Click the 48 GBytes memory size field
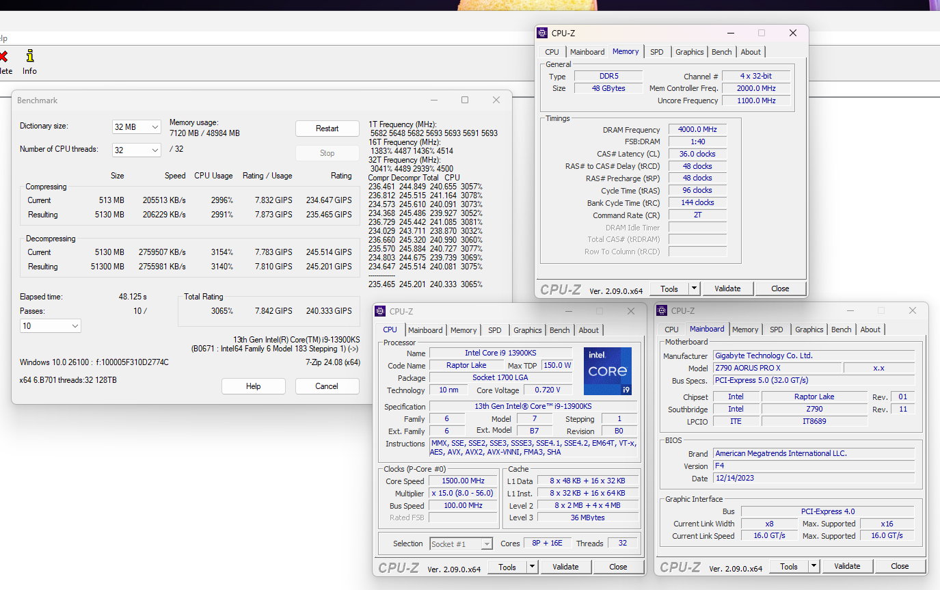The image size is (940, 590). click(608, 88)
